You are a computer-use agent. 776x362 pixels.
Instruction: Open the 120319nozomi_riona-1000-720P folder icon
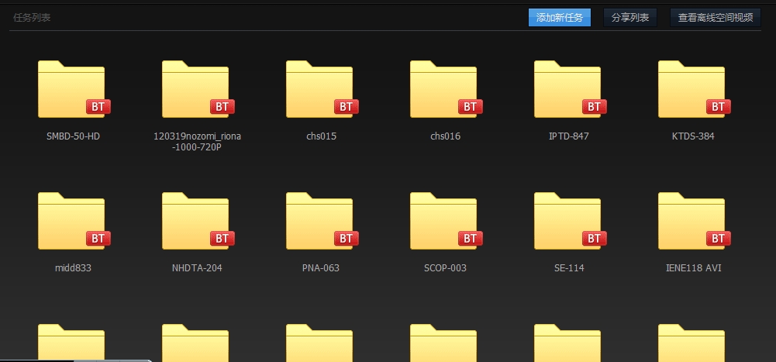(198, 89)
